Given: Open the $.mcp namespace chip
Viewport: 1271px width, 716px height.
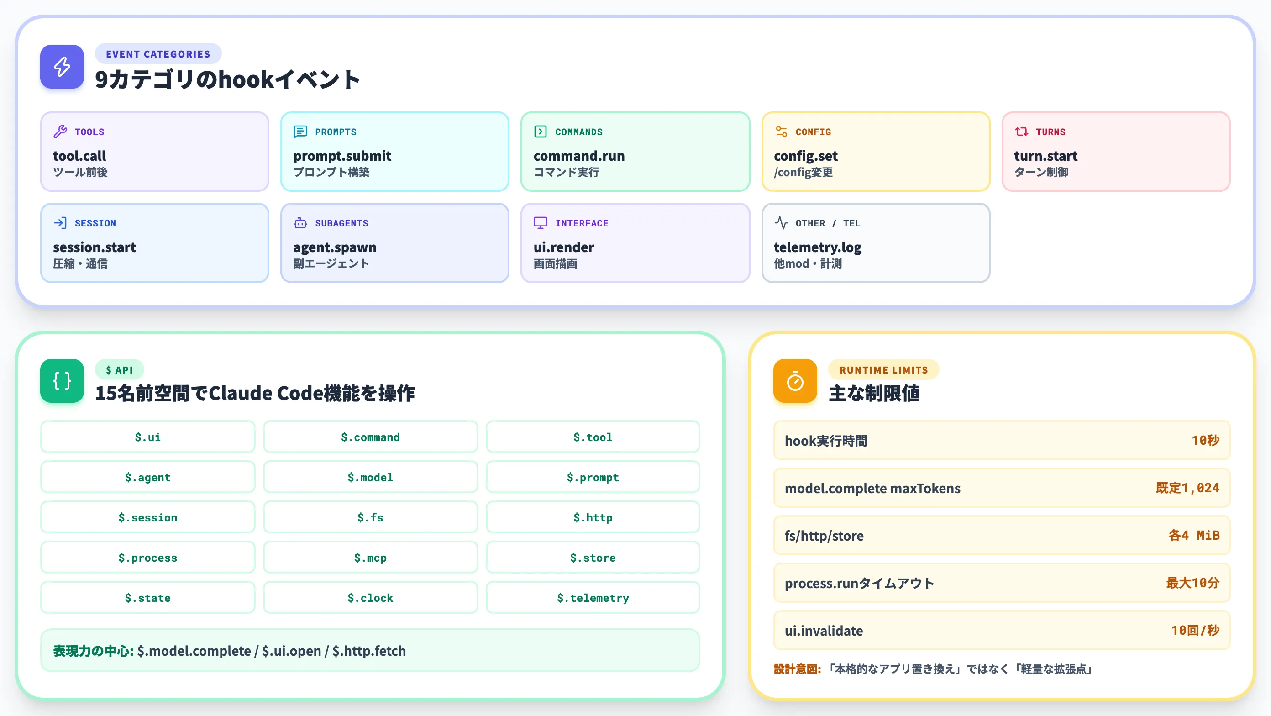Looking at the screenshot, I should 370,557.
